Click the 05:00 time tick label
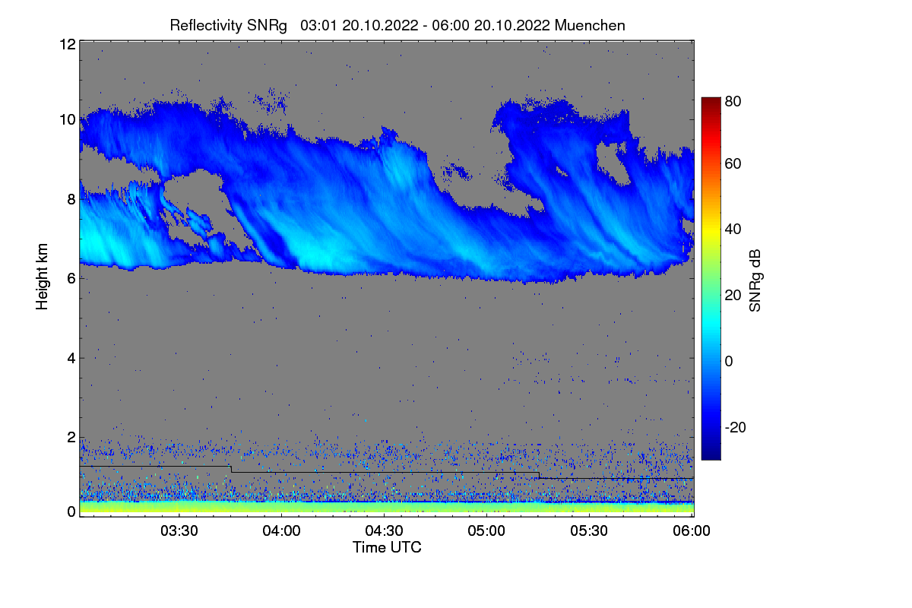The width and height of the screenshot is (912, 608). (487, 531)
